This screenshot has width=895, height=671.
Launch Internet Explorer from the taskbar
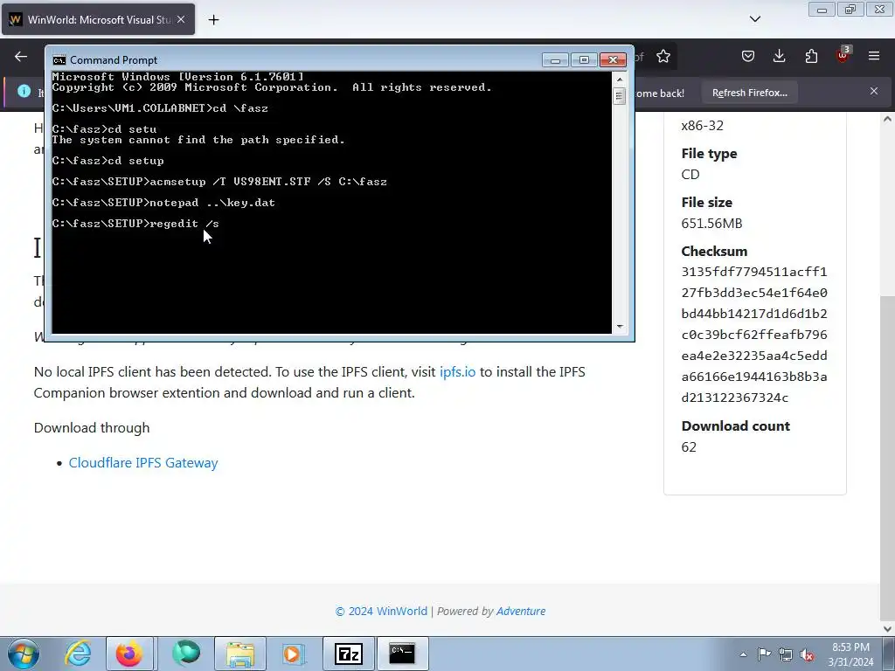(78, 654)
